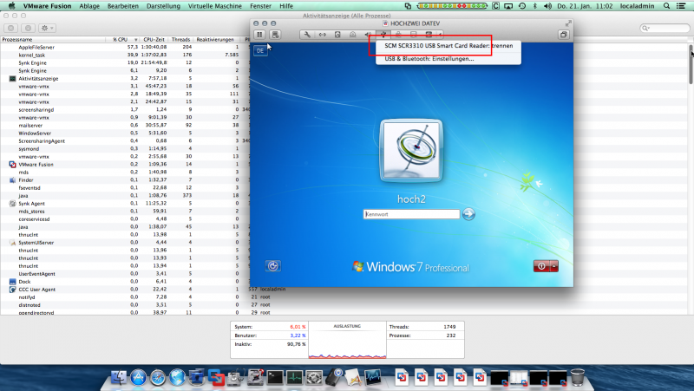This screenshot has width=694, height=391.
Task: Open the Darstellung menu in the menu bar
Action: (x=164, y=5)
